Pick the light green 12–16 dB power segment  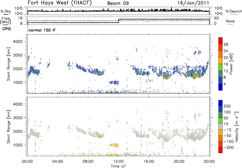tap(221, 67)
